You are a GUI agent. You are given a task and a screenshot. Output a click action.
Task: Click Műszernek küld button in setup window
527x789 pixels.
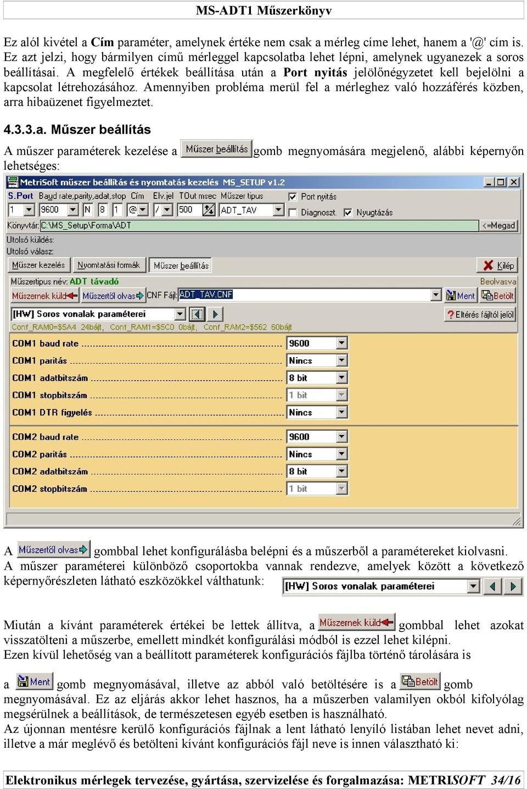tap(44, 296)
